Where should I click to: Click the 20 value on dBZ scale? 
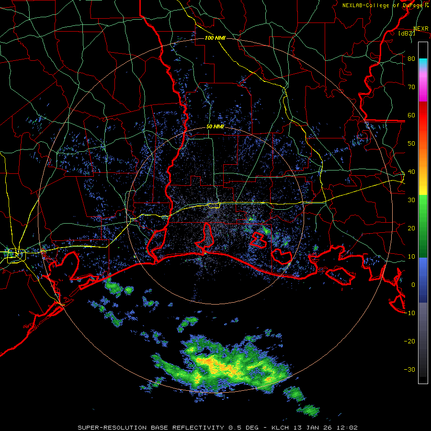point(411,228)
